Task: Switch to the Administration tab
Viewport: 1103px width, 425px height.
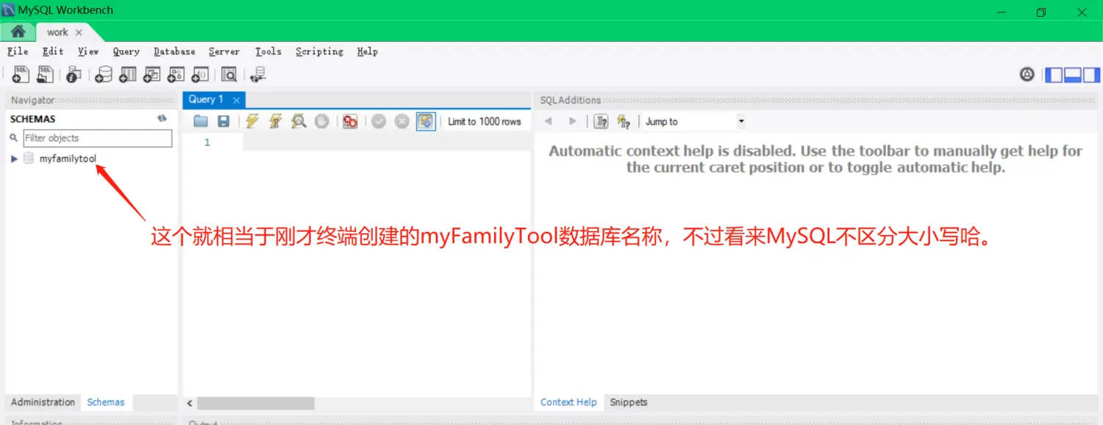Action: click(43, 402)
